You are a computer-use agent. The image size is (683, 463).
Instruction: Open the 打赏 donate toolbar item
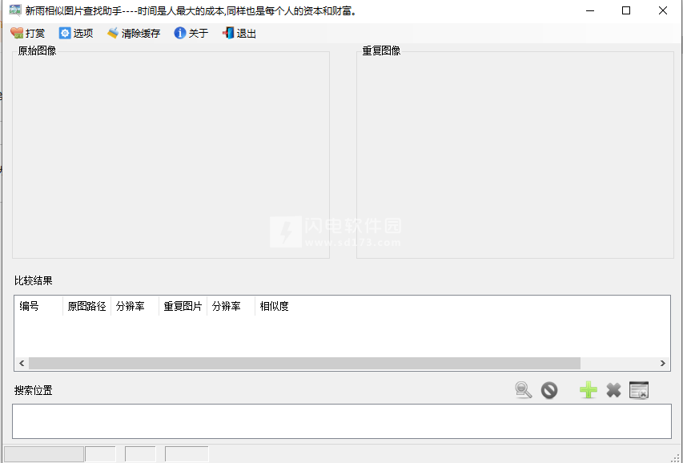point(27,33)
